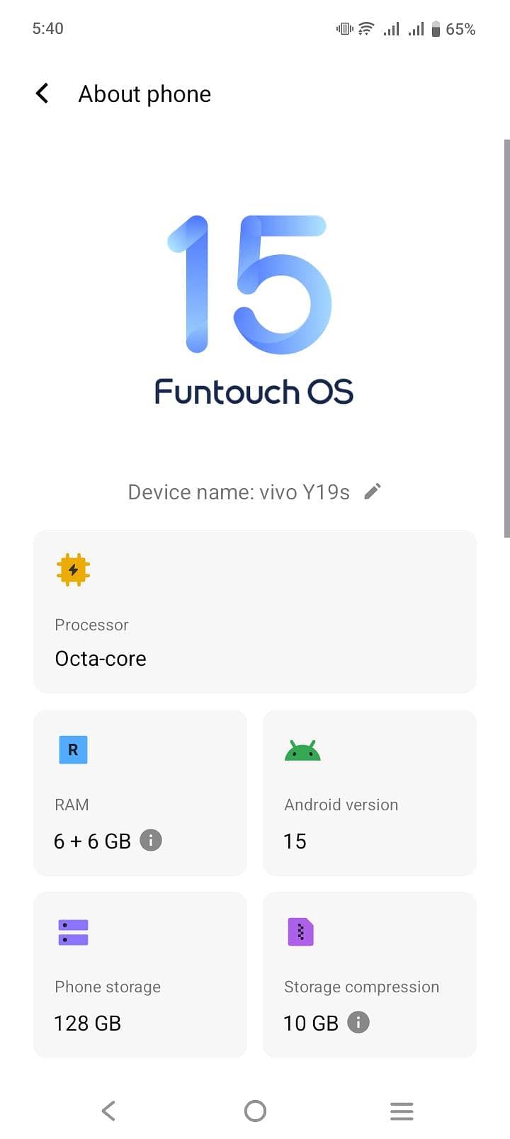Tap the pencil icon to rename device
Image resolution: width=510 pixels, height=1139 pixels.
tap(373, 491)
